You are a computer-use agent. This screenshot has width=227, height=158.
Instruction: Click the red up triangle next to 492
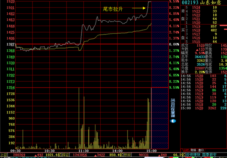point(36,156)
